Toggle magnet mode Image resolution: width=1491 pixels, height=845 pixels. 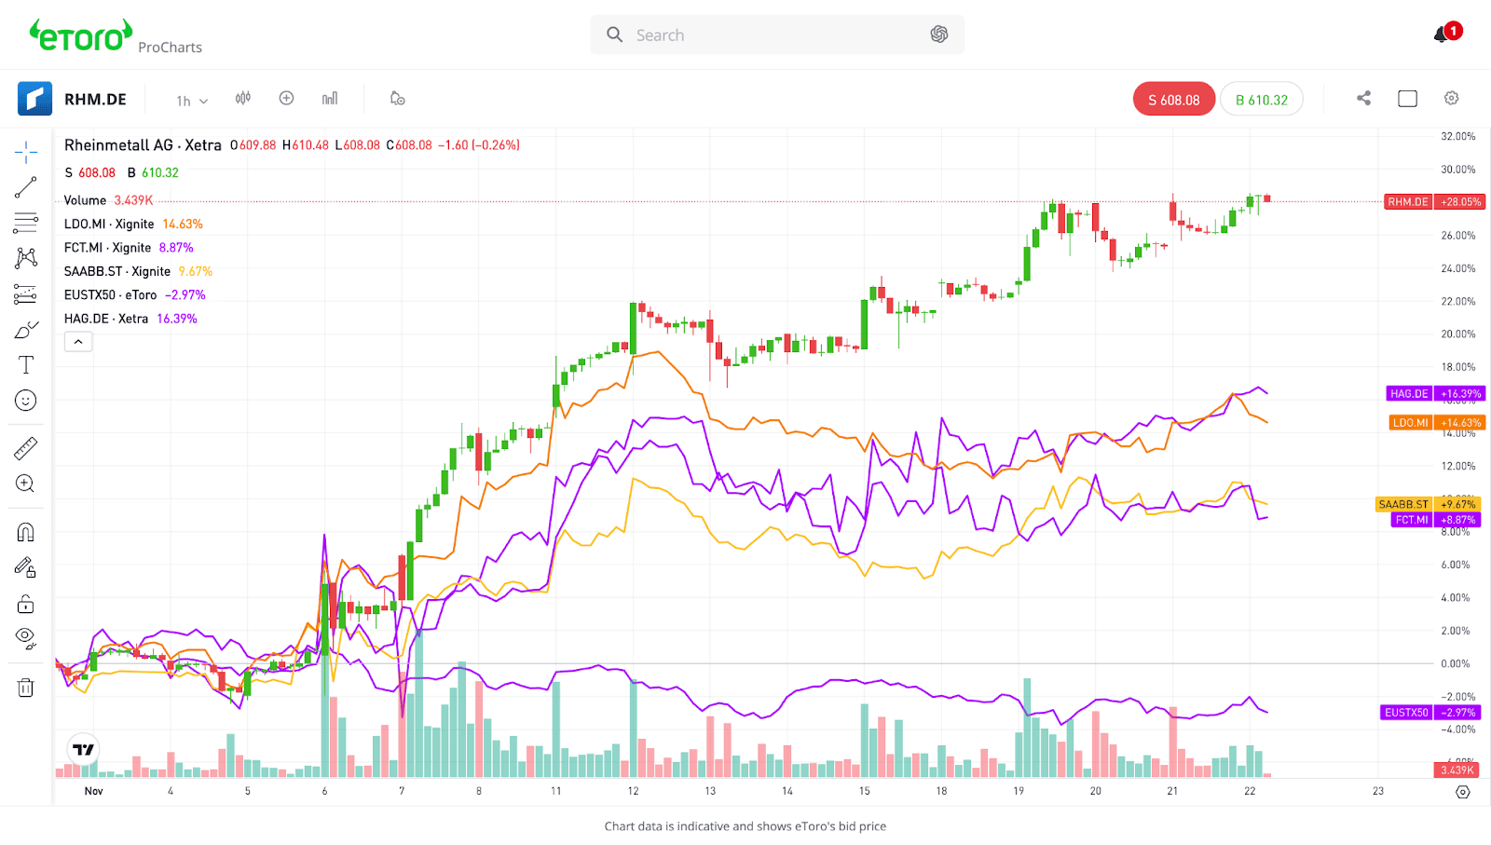point(26,532)
